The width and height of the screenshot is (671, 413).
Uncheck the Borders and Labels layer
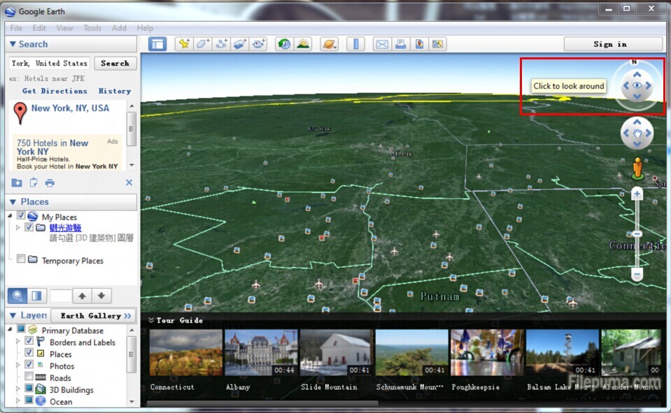[29, 342]
